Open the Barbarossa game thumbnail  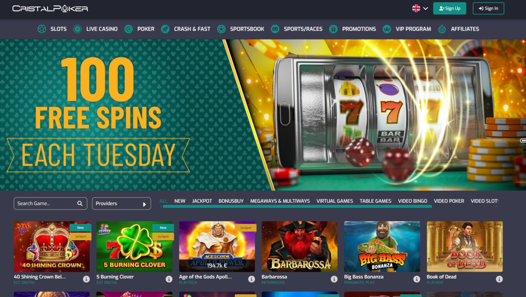[x=300, y=247]
